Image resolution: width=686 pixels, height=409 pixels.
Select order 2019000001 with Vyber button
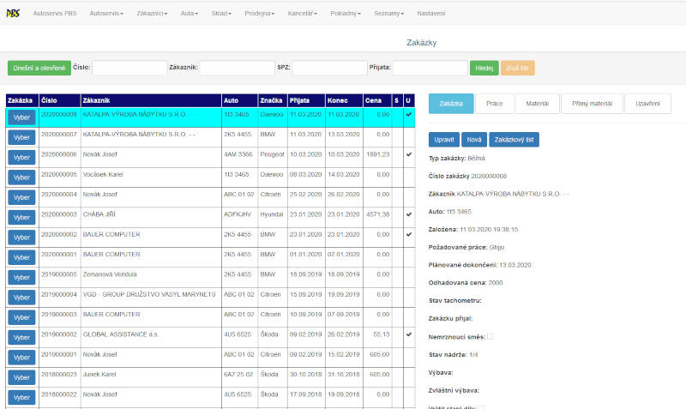(x=21, y=358)
